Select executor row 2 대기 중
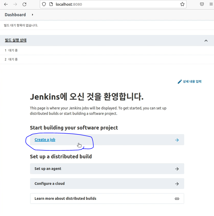The width and height of the screenshot is (214, 216). click(107, 59)
